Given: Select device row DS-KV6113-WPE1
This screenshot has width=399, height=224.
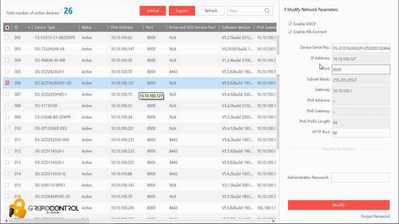Looking at the screenshot, I should (x=140, y=185).
